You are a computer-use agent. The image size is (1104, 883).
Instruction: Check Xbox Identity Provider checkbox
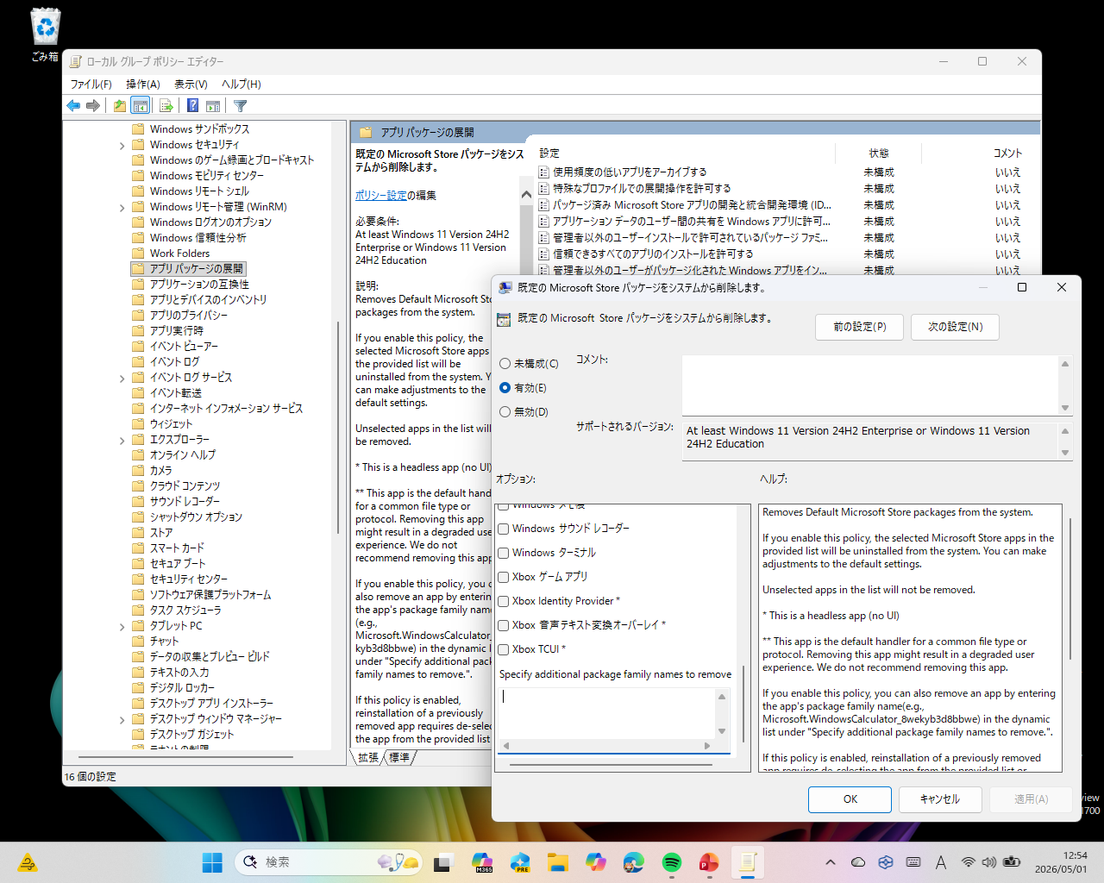click(504, 601)
